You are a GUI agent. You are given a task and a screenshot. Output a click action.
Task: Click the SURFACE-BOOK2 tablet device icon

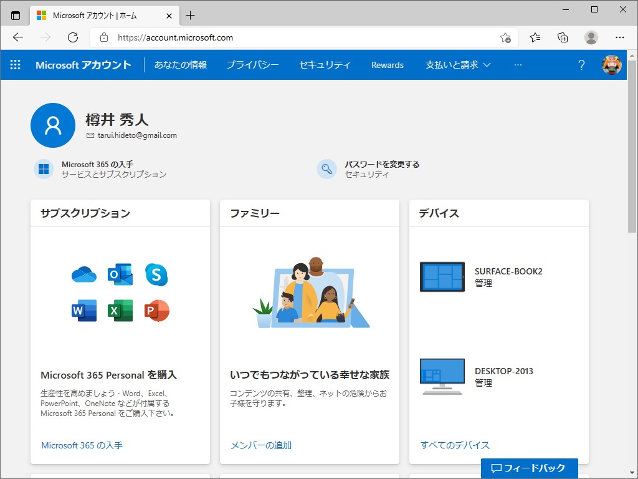(x=442, y=276)
